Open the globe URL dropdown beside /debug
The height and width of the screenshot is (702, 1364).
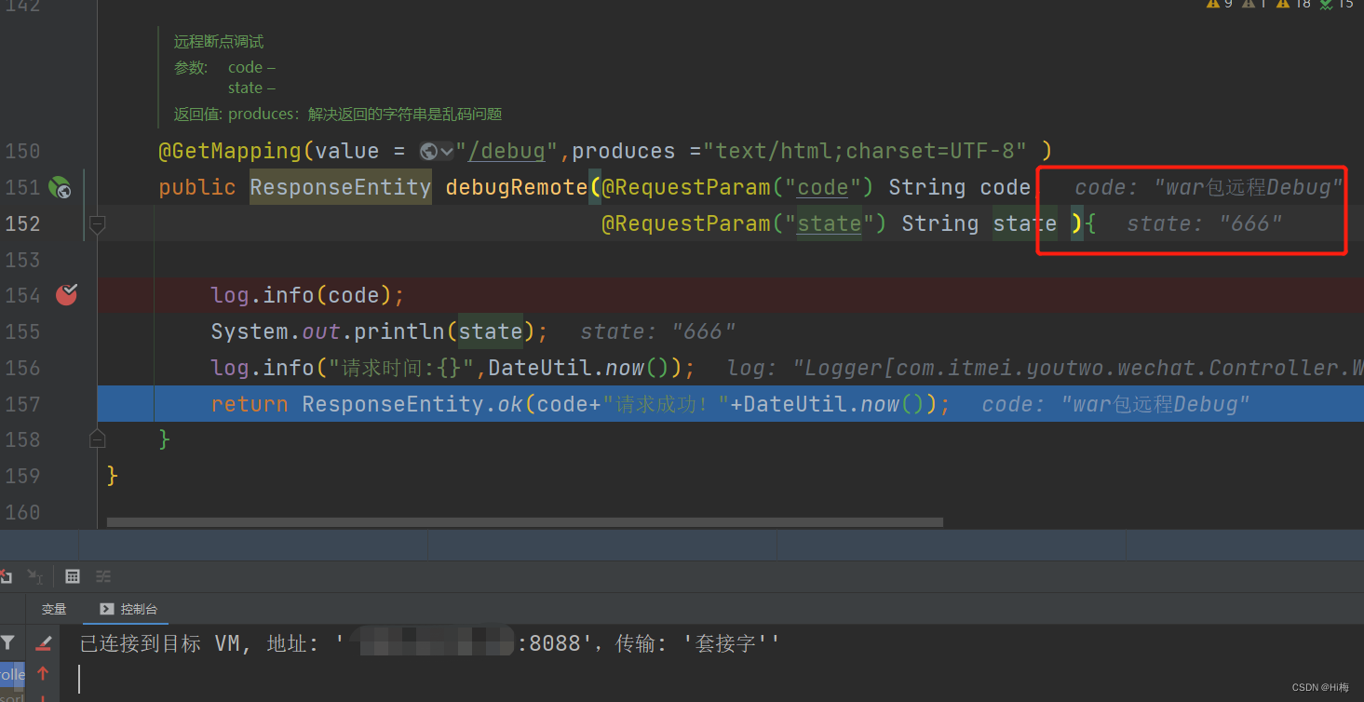[436, 151]
